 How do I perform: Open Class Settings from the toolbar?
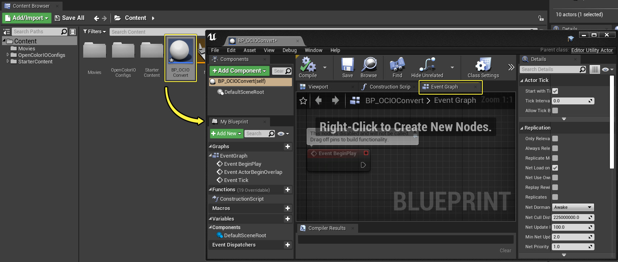coord(483,65)
